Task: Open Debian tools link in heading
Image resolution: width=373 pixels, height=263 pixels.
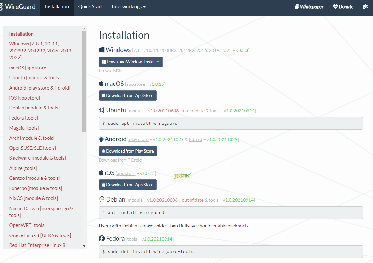Action: pyautogui.click(x=213, y=200)
